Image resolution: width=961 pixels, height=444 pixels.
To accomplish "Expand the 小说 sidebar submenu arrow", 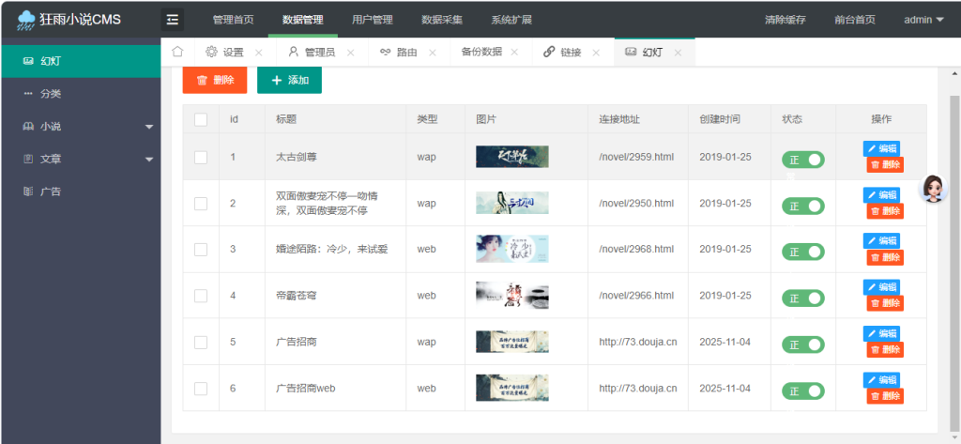I will coord(149,127).
